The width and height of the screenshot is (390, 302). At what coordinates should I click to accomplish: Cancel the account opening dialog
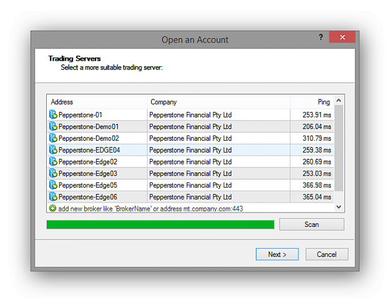[326, 254]
